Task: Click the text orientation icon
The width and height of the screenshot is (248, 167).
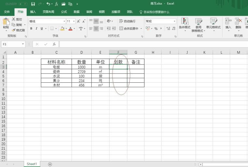Action: pyautogui.click(x=109, y=21)
